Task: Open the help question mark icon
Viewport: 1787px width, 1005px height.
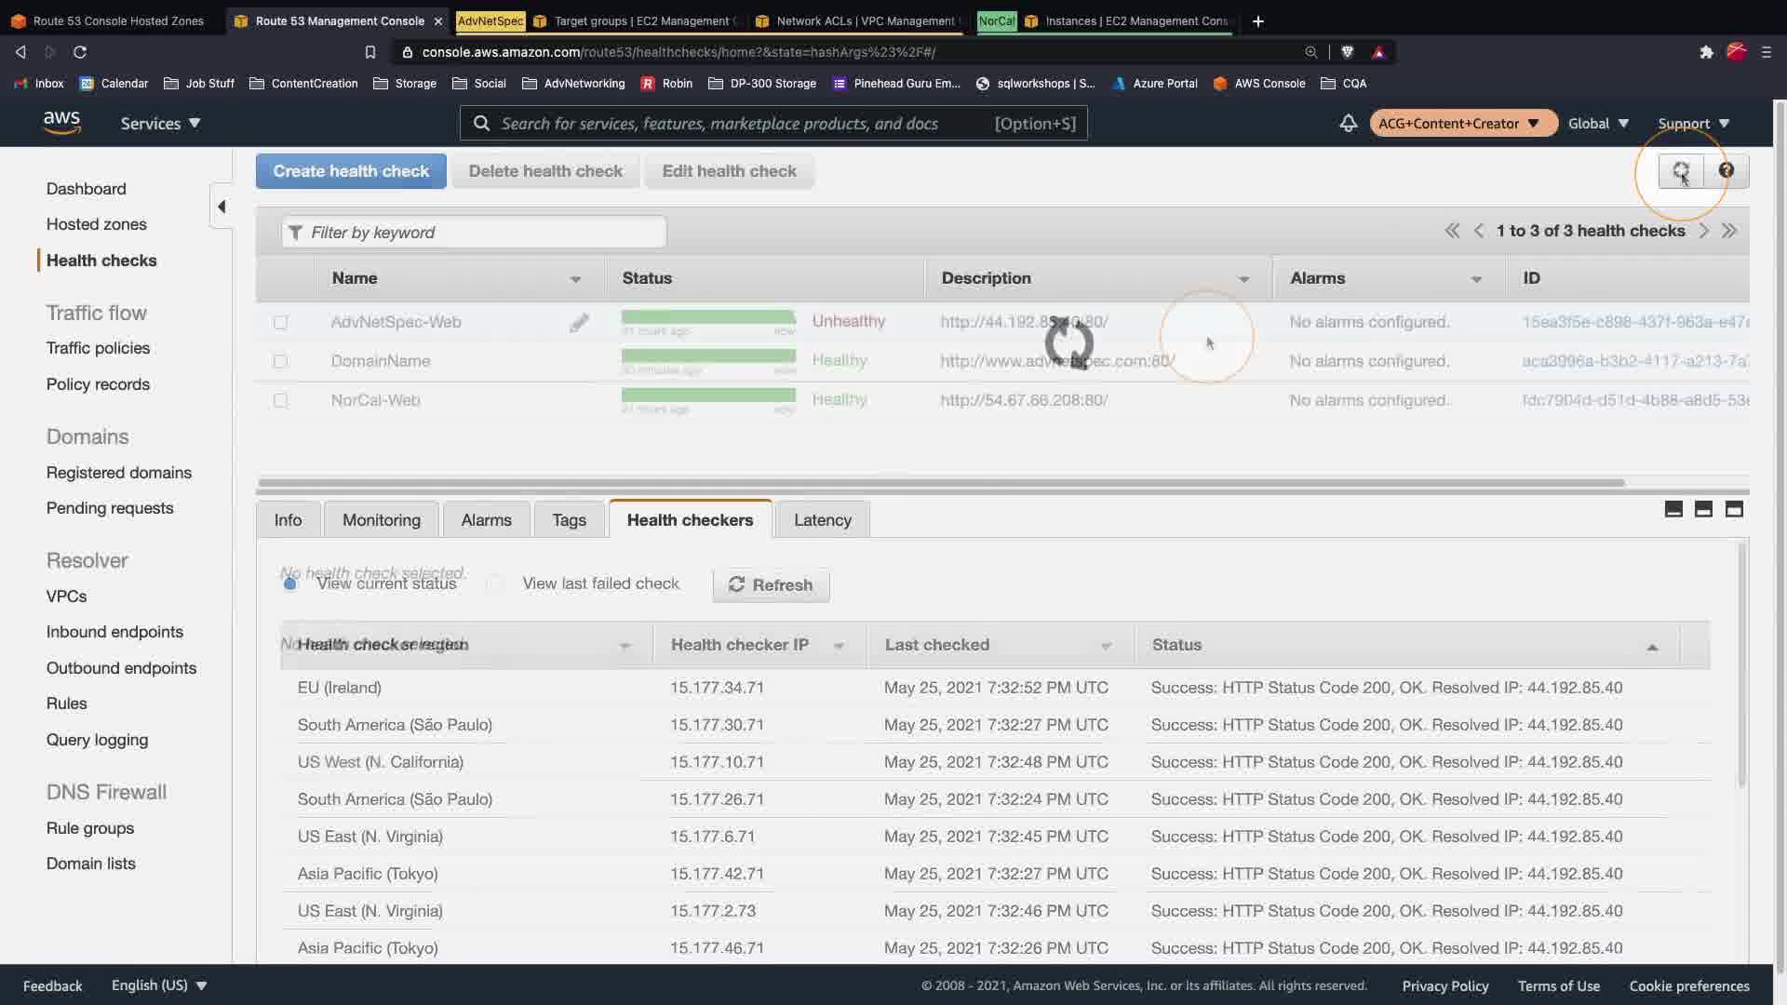Action: coord(1726,171)
